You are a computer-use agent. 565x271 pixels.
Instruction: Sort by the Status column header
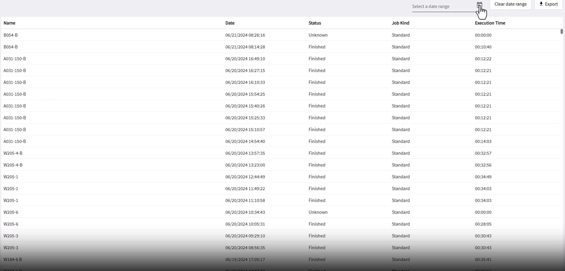point(315,23)
